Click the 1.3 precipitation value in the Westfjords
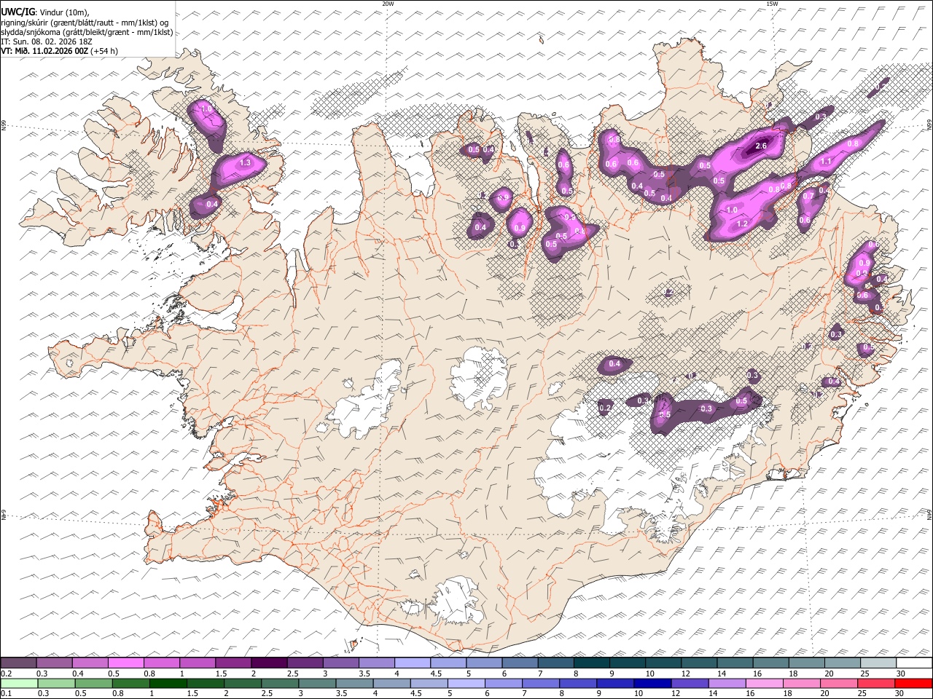Image resolution: width=933 pixels, height=699 pixels. click(245, 163)
